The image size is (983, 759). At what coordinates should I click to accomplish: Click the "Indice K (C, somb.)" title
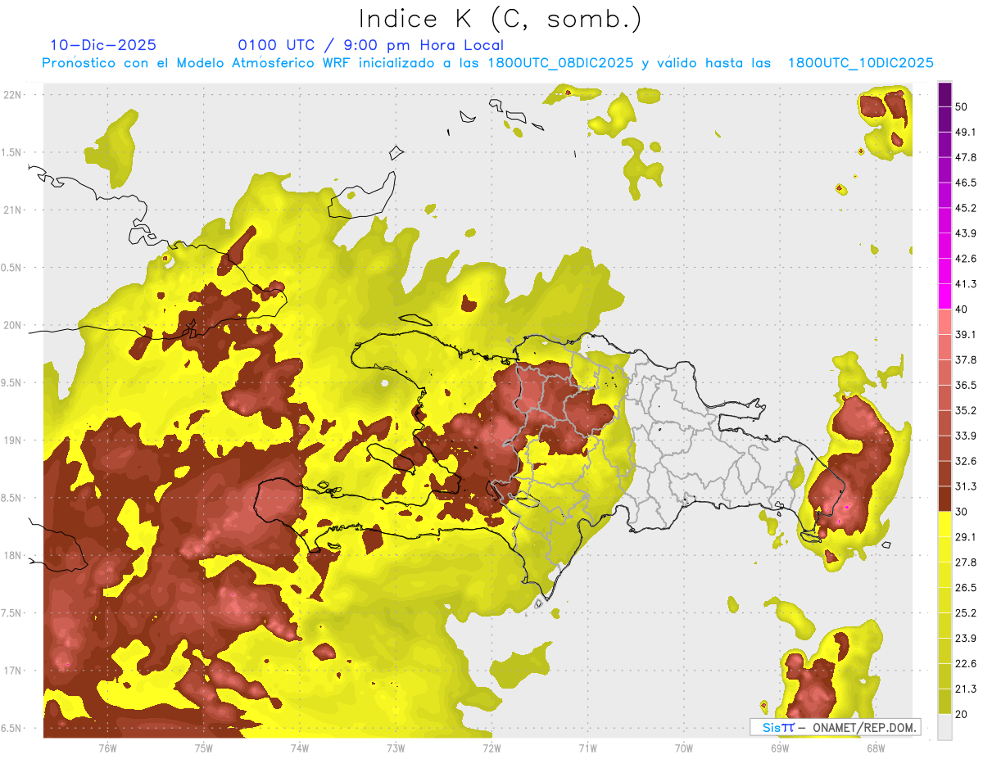(501, 19)
